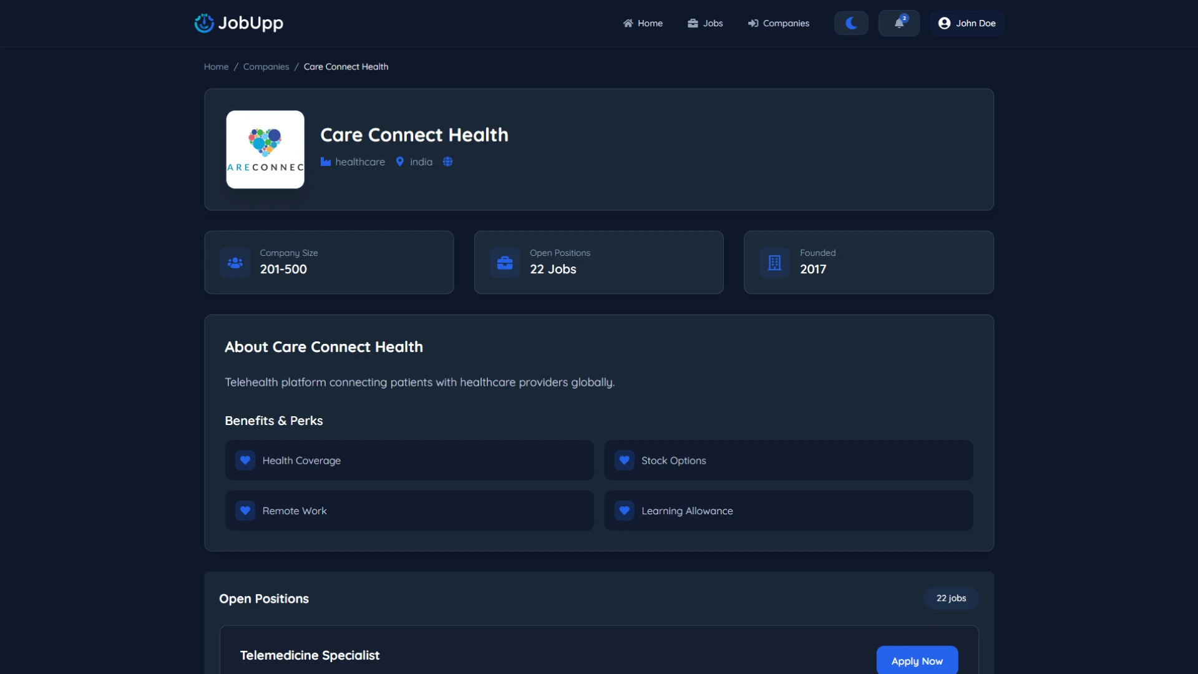Click the user avatar icon by John Doe

(944, 23)
